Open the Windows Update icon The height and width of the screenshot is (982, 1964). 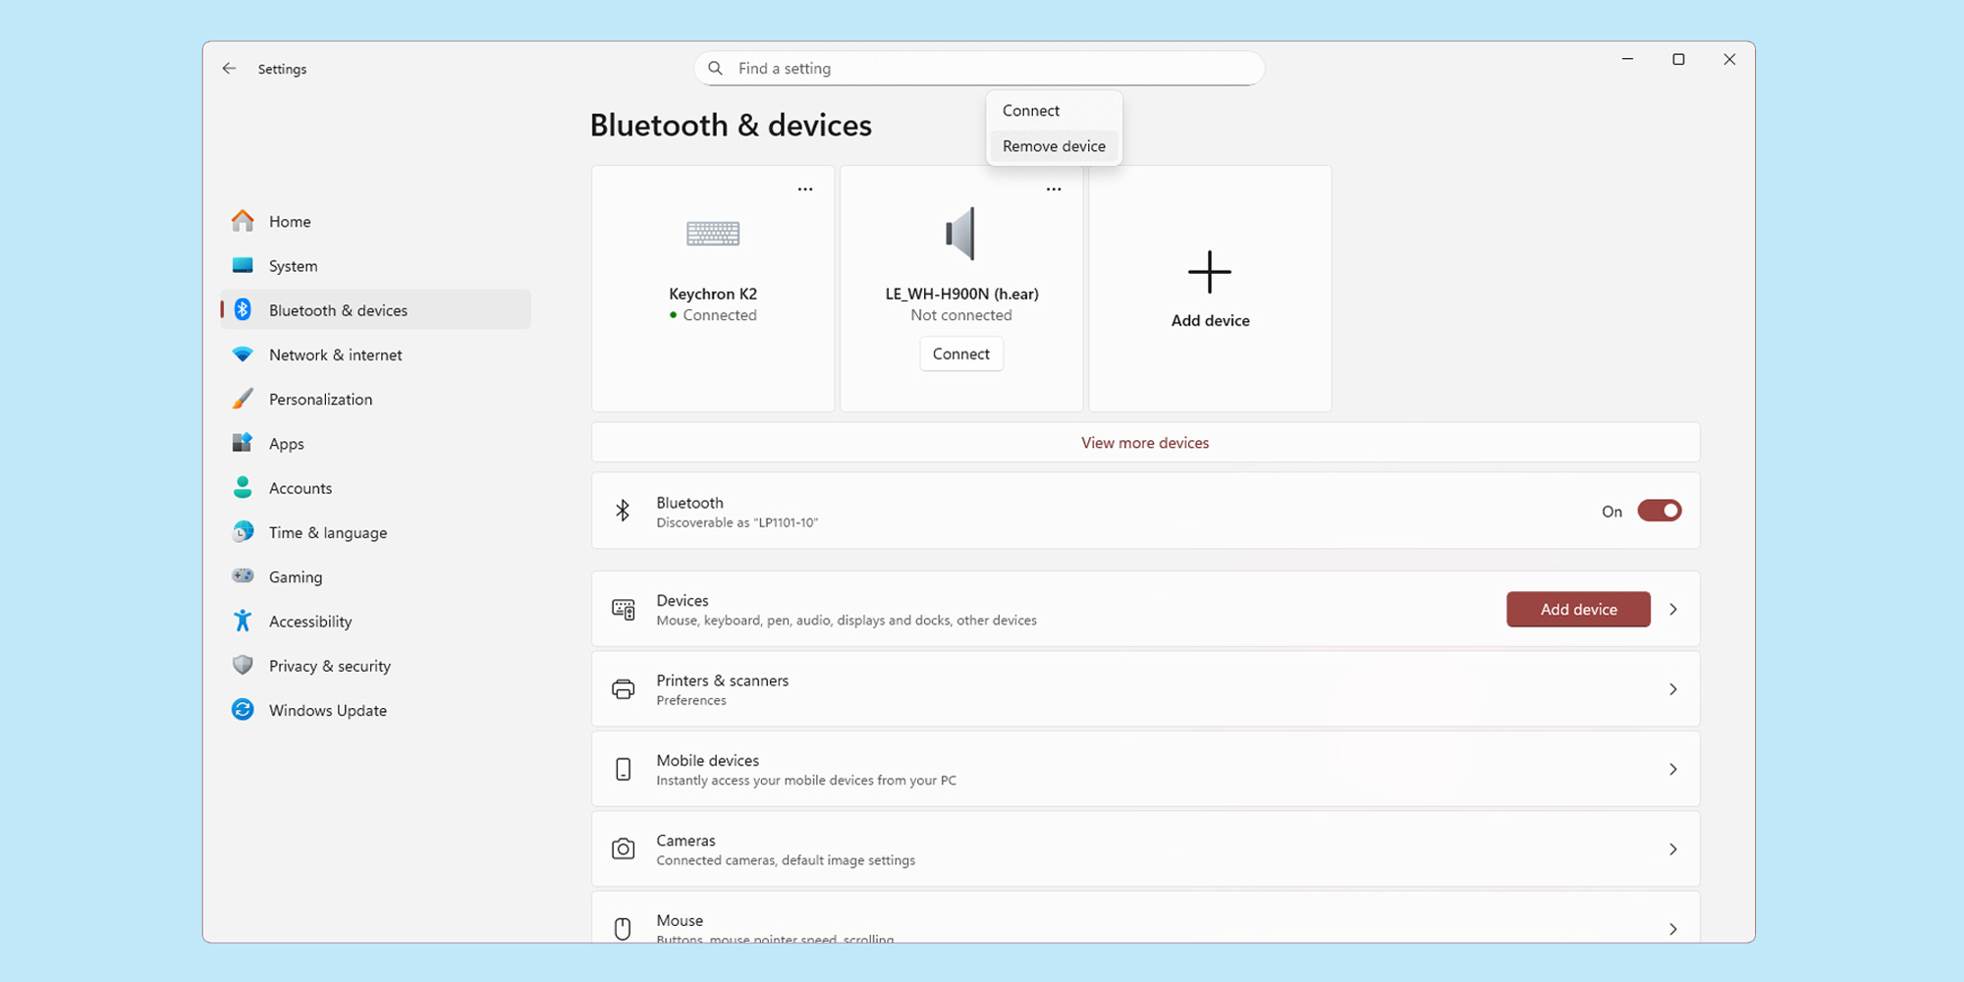click(243, 709)
